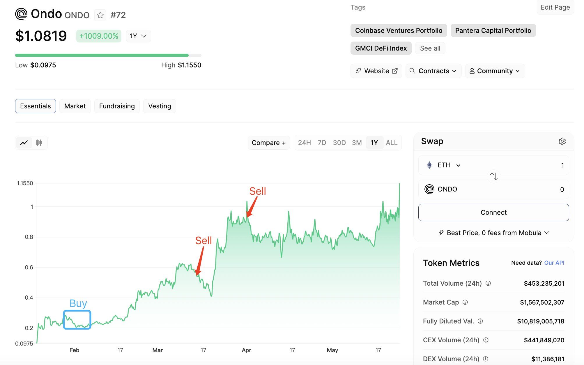The height and width of the screenshot is (365, 584).
Task: Open the Vesting tab
Action: (x=160, y=106)
